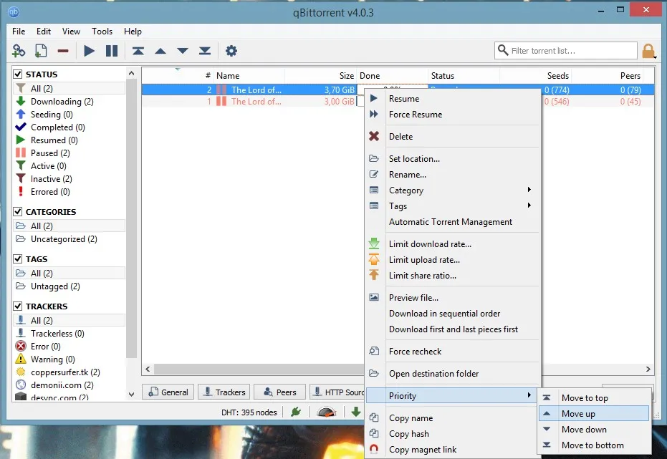This screenshot has height=459, width=667.
Task: Select the Trackerless (0) tracker filter
Action: [57, 333]
